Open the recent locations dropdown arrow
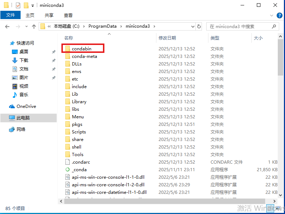The width and height of the screenshot is (285, 214). 26,27
